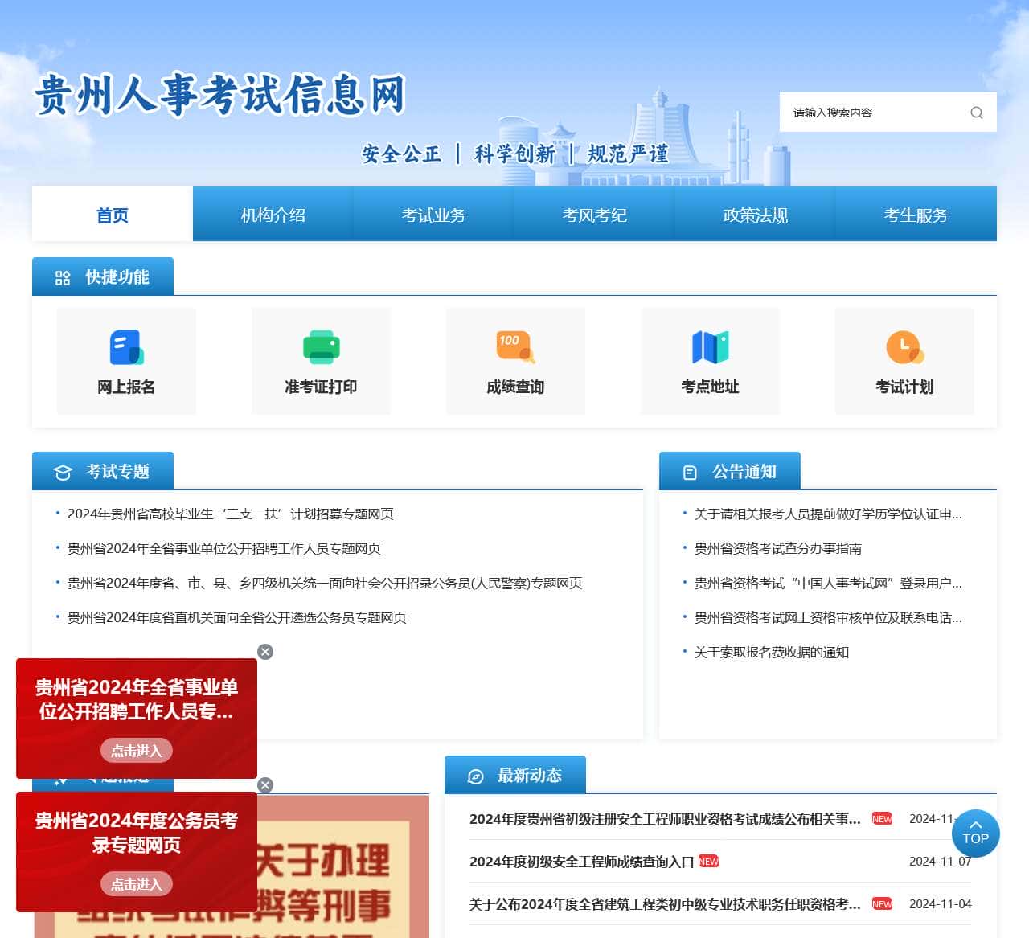Open the 关于索取报名费收据的通知 link

coord(771,653)
